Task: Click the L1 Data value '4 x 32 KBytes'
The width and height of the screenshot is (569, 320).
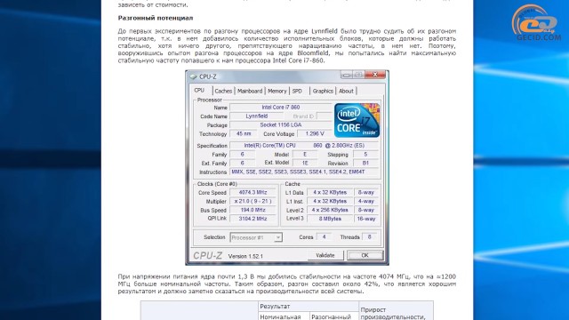Action: (330, 193)
